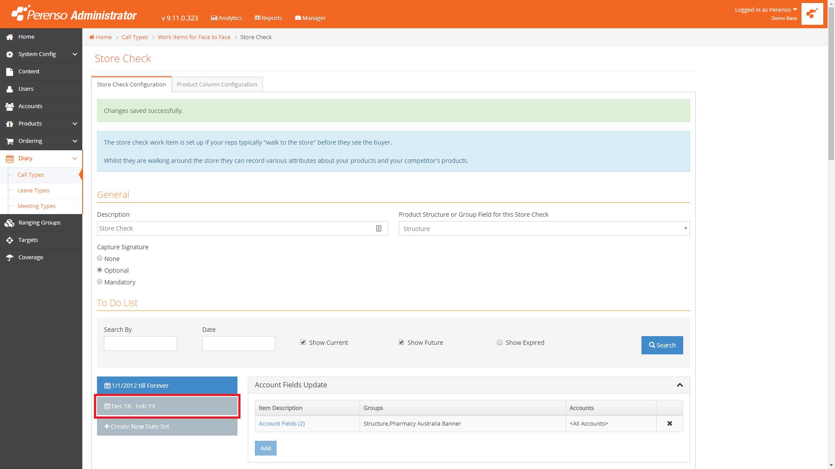Screen dimensions: 835x469
Task: Click the Ranging Groups cubes icon
Action: (x=10, y=223)
